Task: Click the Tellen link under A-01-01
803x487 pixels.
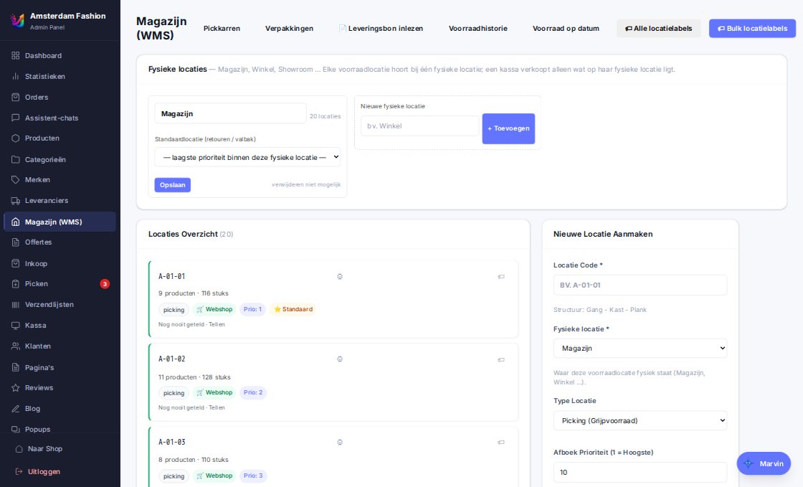Action: click(217, 324)
